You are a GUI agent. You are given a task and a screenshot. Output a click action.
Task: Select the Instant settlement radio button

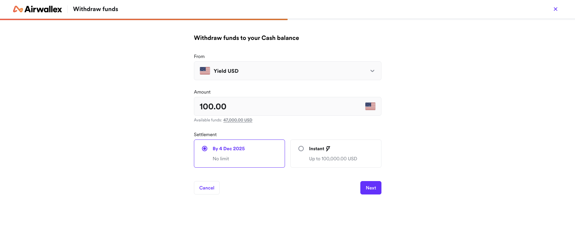(301, 149)
